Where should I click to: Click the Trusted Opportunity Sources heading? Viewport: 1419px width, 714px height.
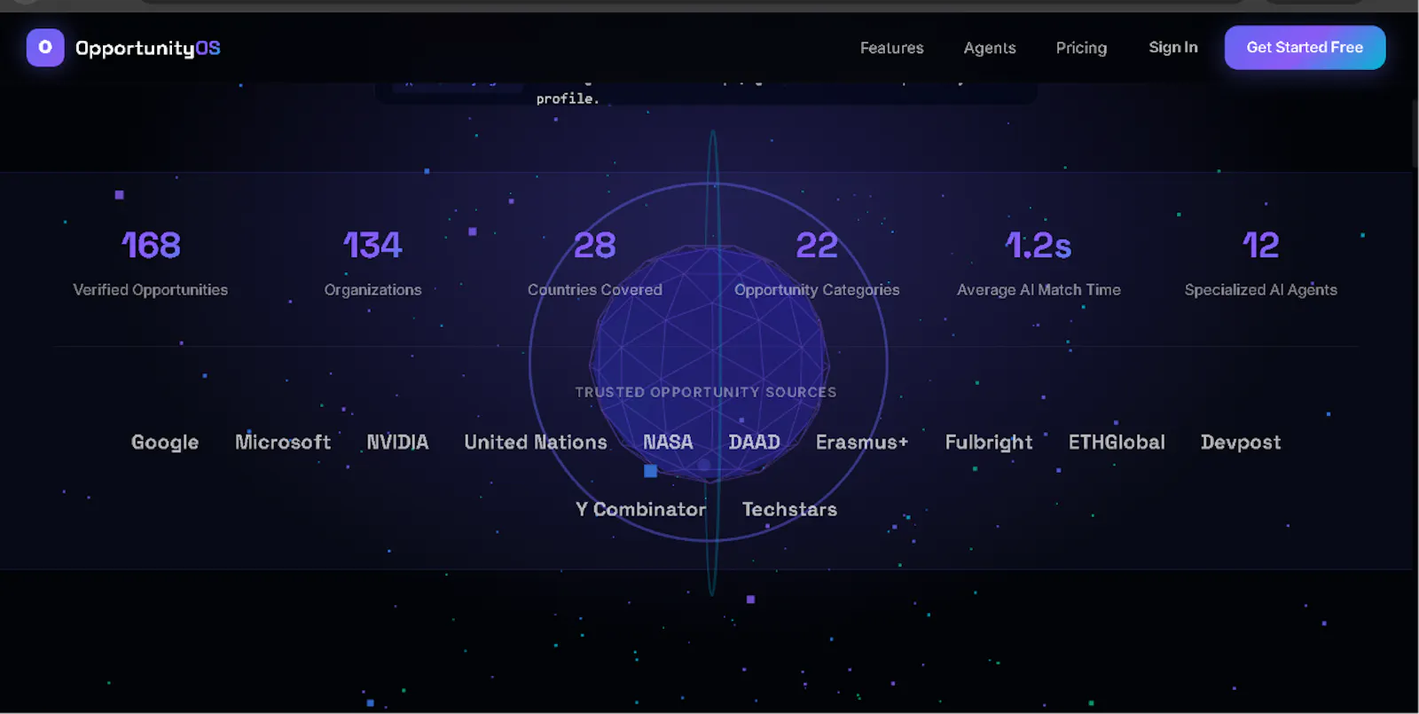(x=706, y=392)
